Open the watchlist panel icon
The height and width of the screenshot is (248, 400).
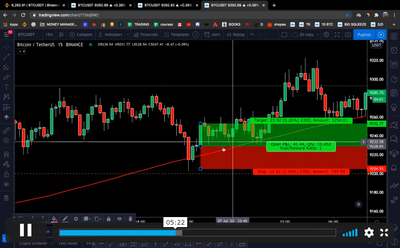(394, 36)
